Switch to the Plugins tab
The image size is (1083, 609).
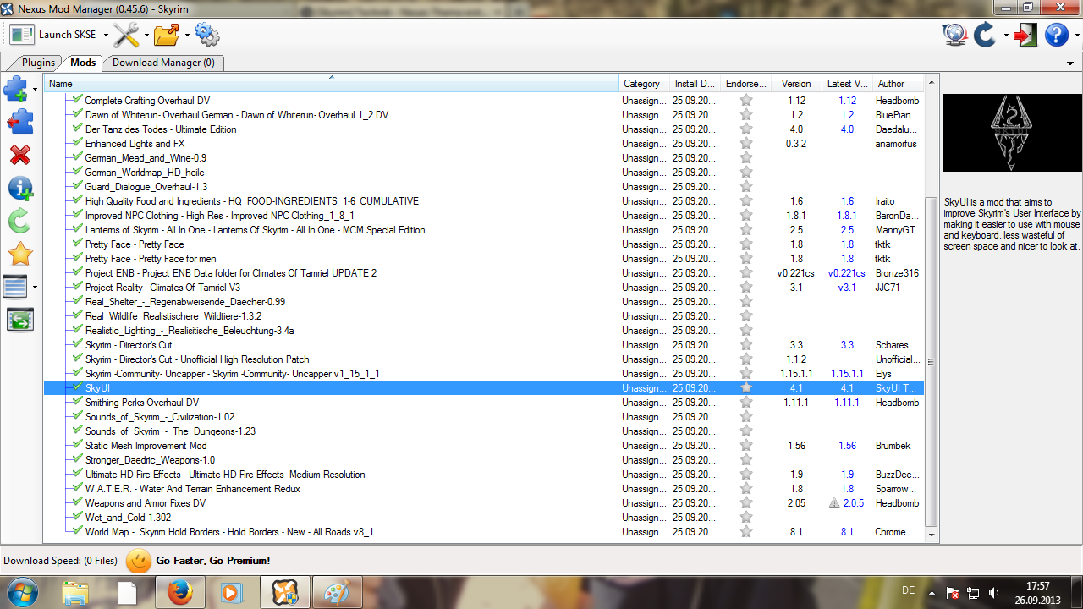[x=38, y=63]
